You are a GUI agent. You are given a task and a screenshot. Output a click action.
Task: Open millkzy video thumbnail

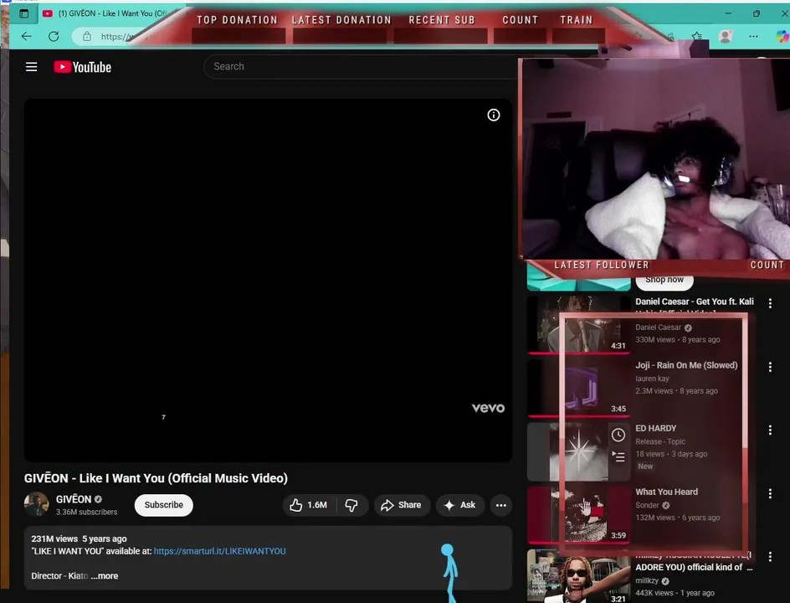tap(578, 576)
